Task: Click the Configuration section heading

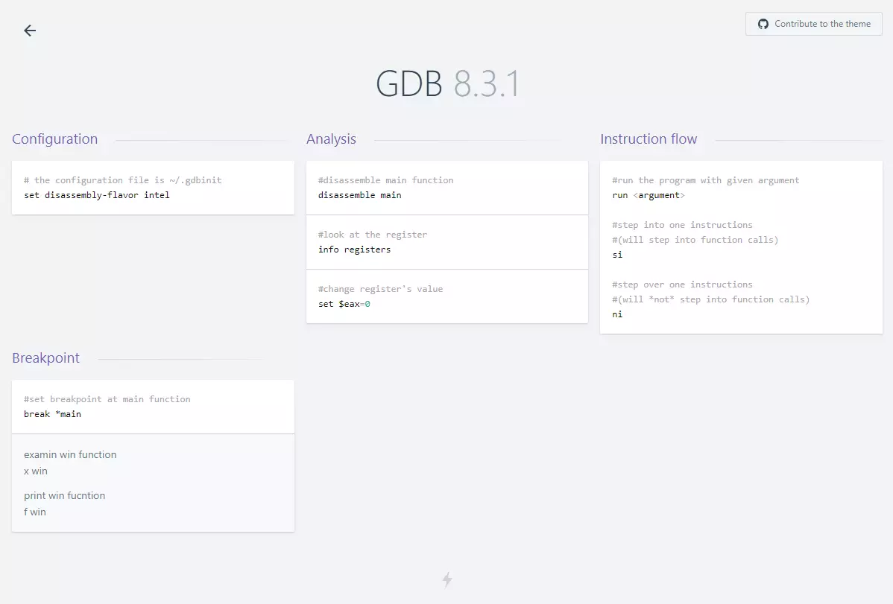Action: tap(54, 139)
